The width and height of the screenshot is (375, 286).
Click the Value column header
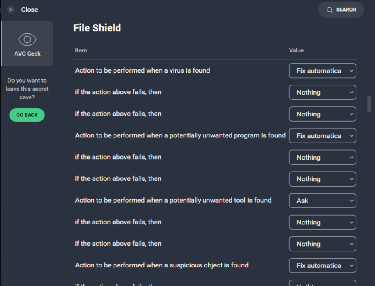(x=296, y=50)
